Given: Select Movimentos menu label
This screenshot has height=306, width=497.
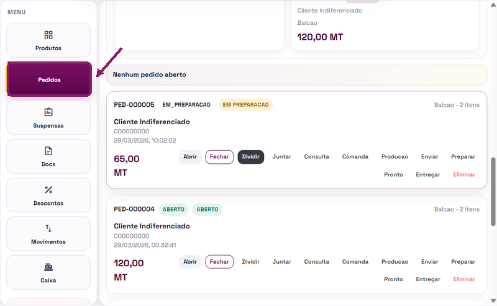Looking at the screenshot, I should coord(48,242).
